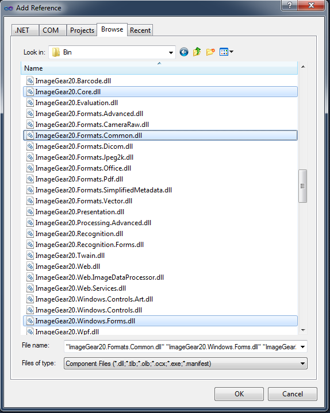Switch to the Recent tab
Viewport: 330px width, 413px height.
pos(140,30)
